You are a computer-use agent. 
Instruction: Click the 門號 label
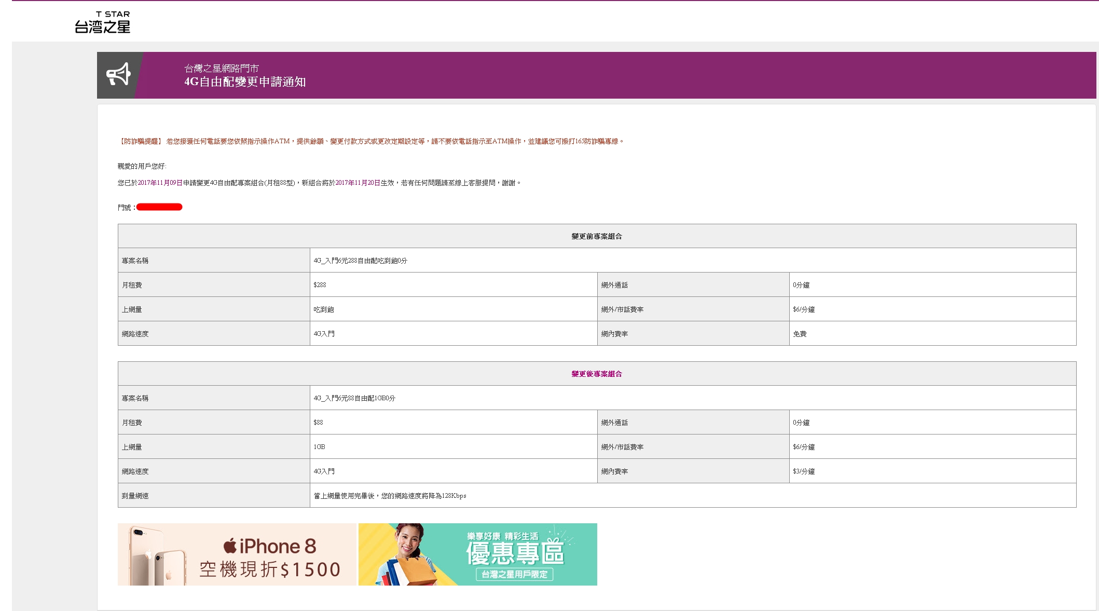click(126, 208)
